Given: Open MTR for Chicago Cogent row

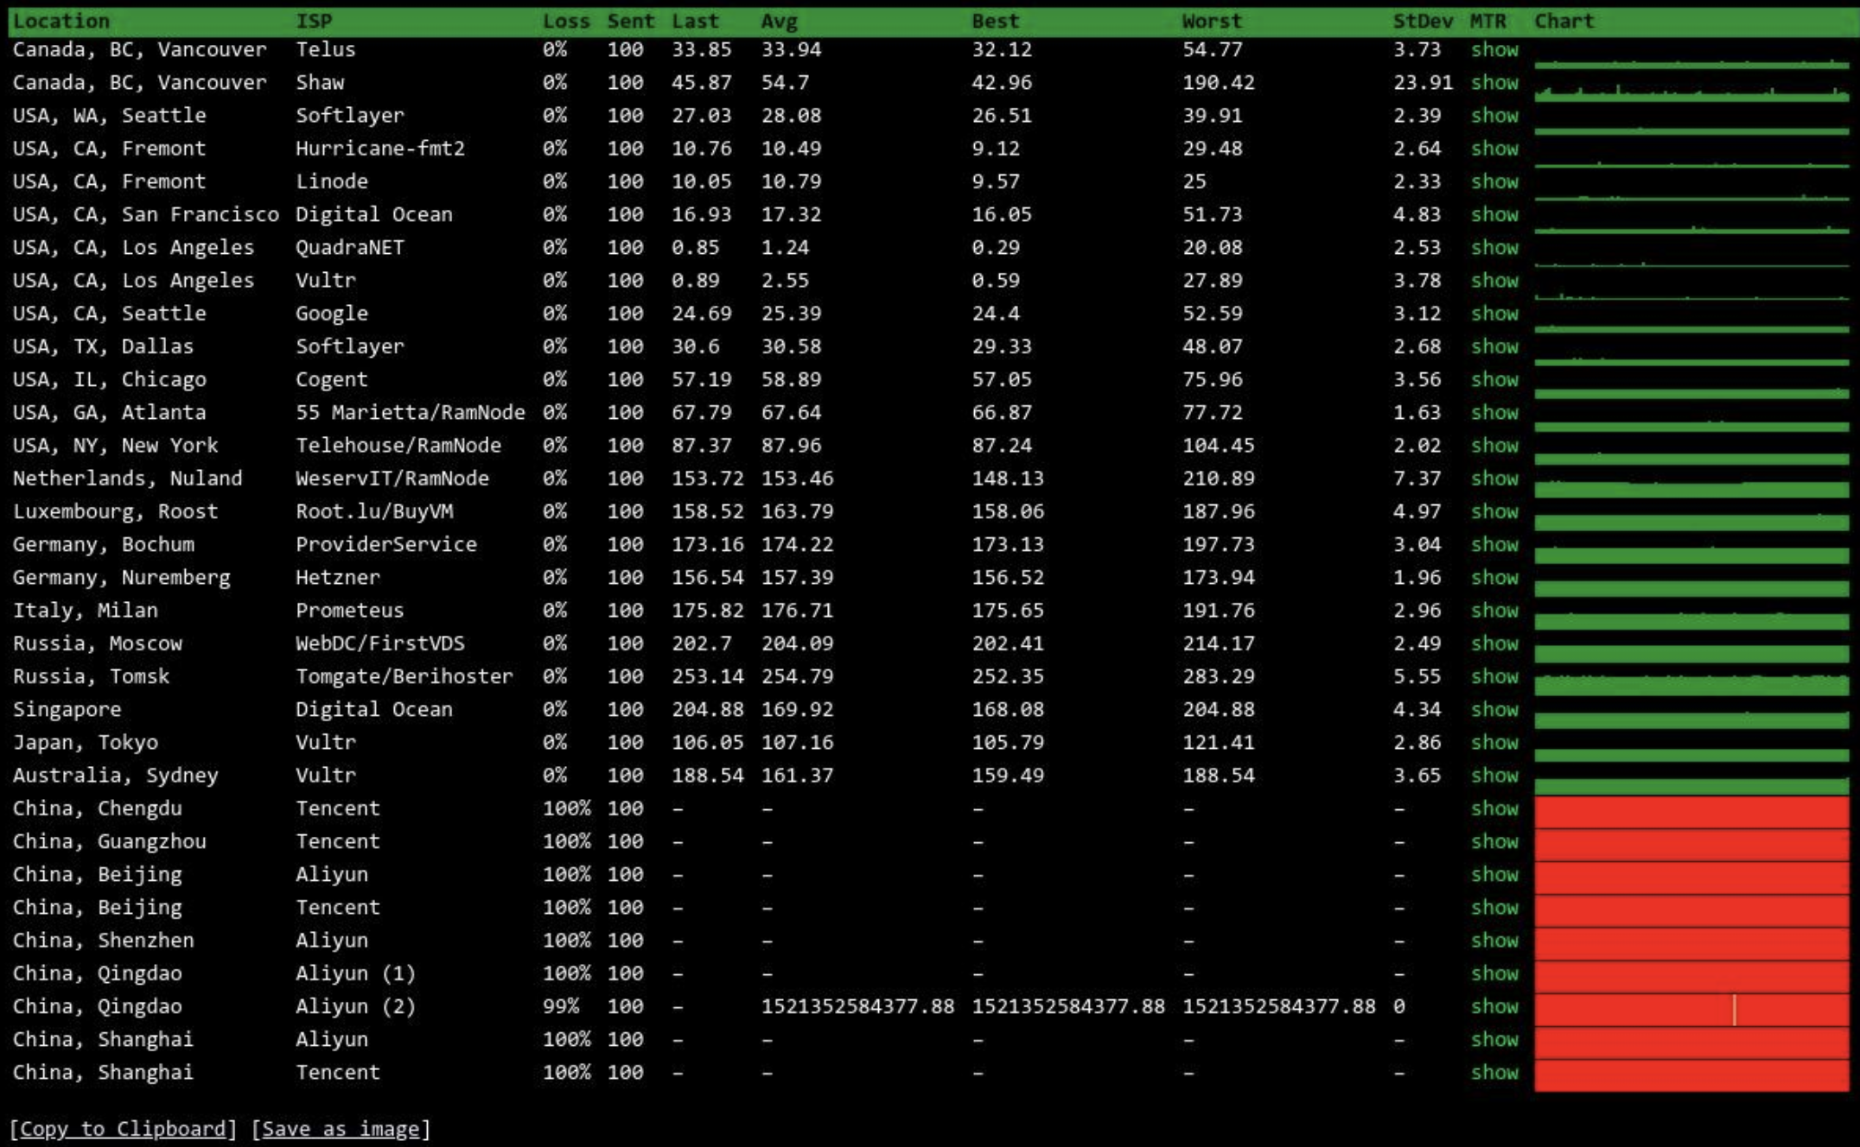Looking at the screenshot, I should tap(1494, 380).
